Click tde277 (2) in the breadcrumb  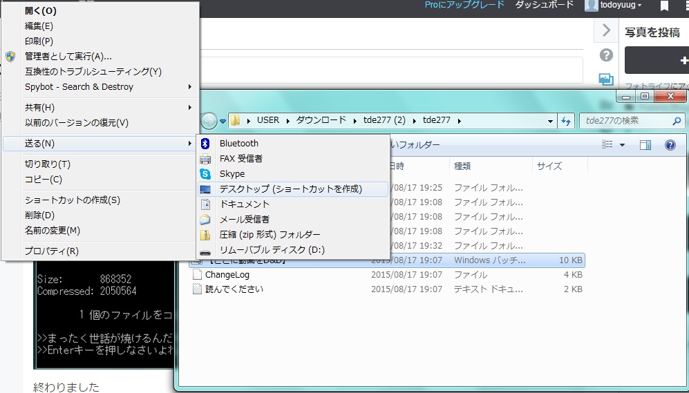(x=384, y=120)
